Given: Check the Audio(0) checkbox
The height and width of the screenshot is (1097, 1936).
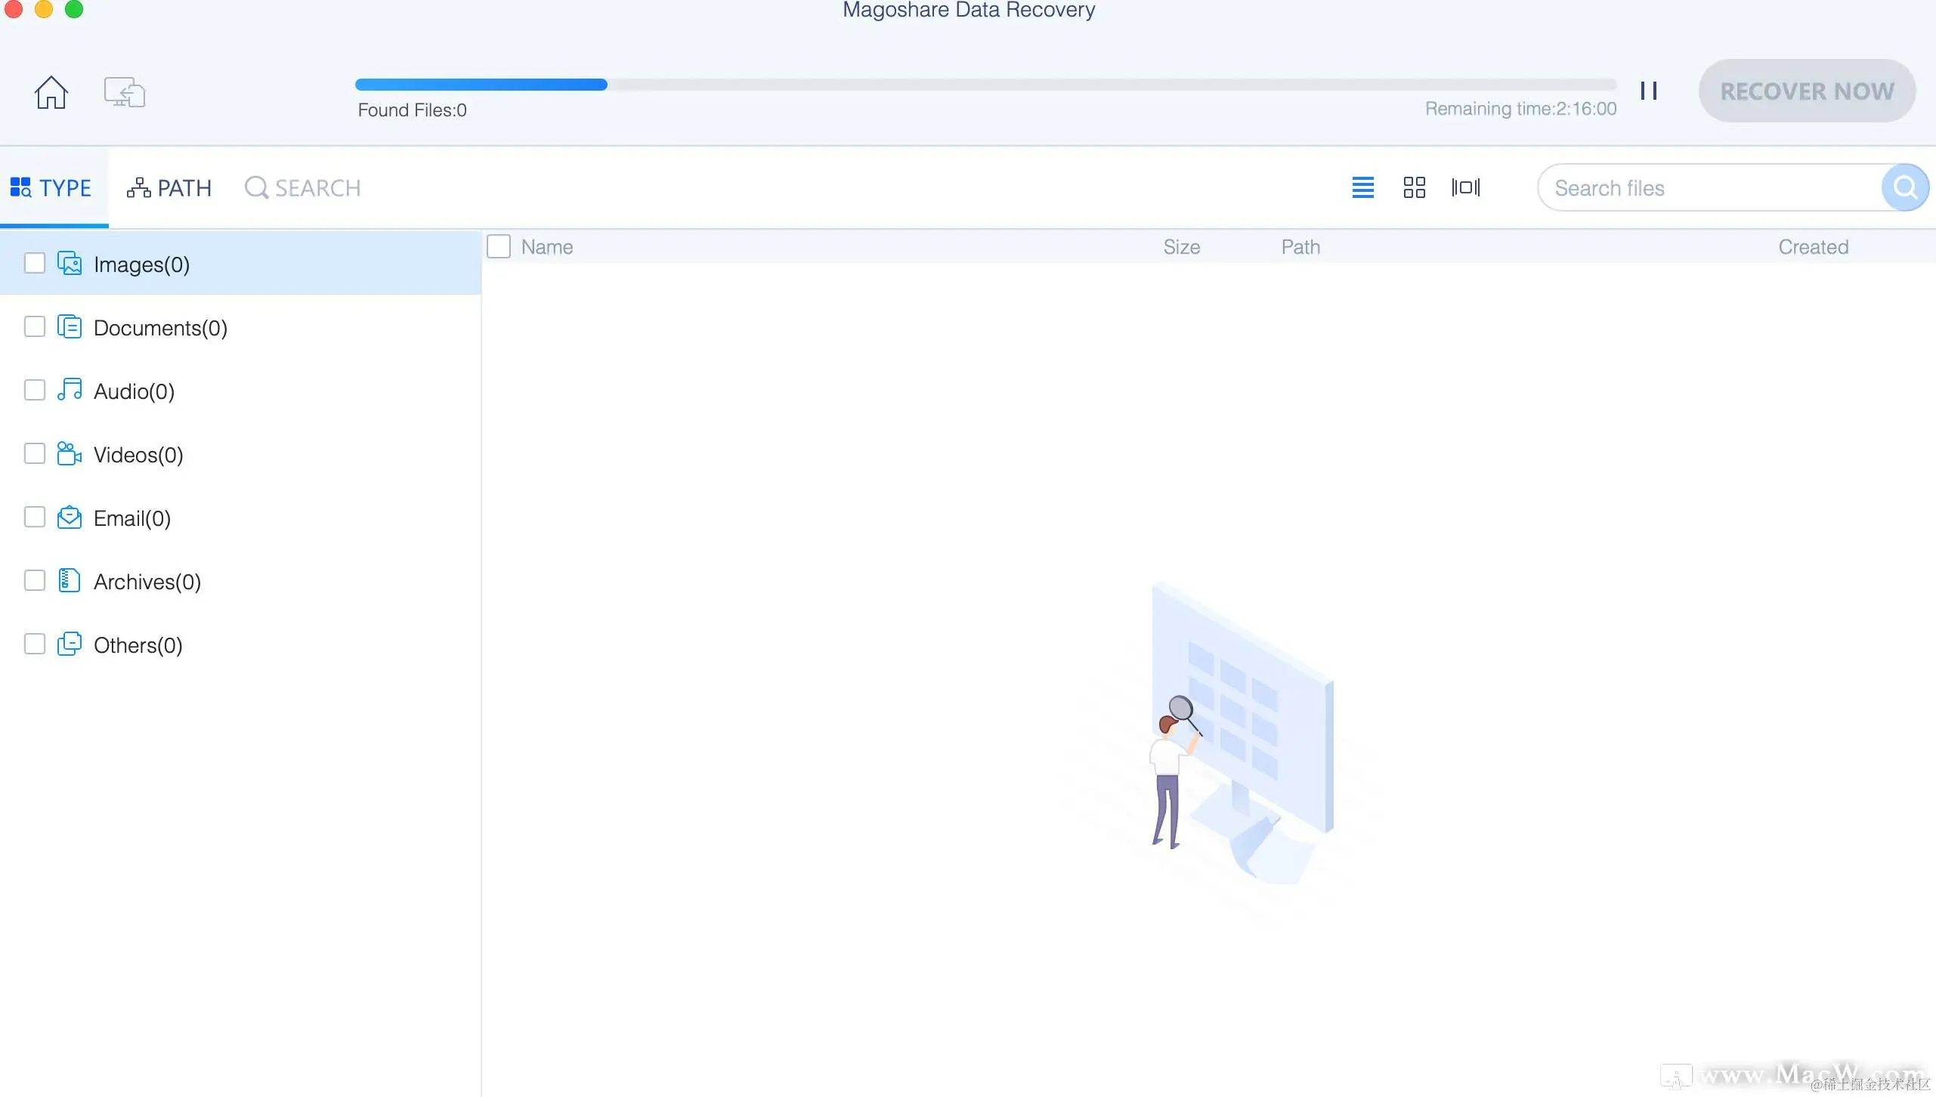Looking at the screenshot, I should point(35,390).
